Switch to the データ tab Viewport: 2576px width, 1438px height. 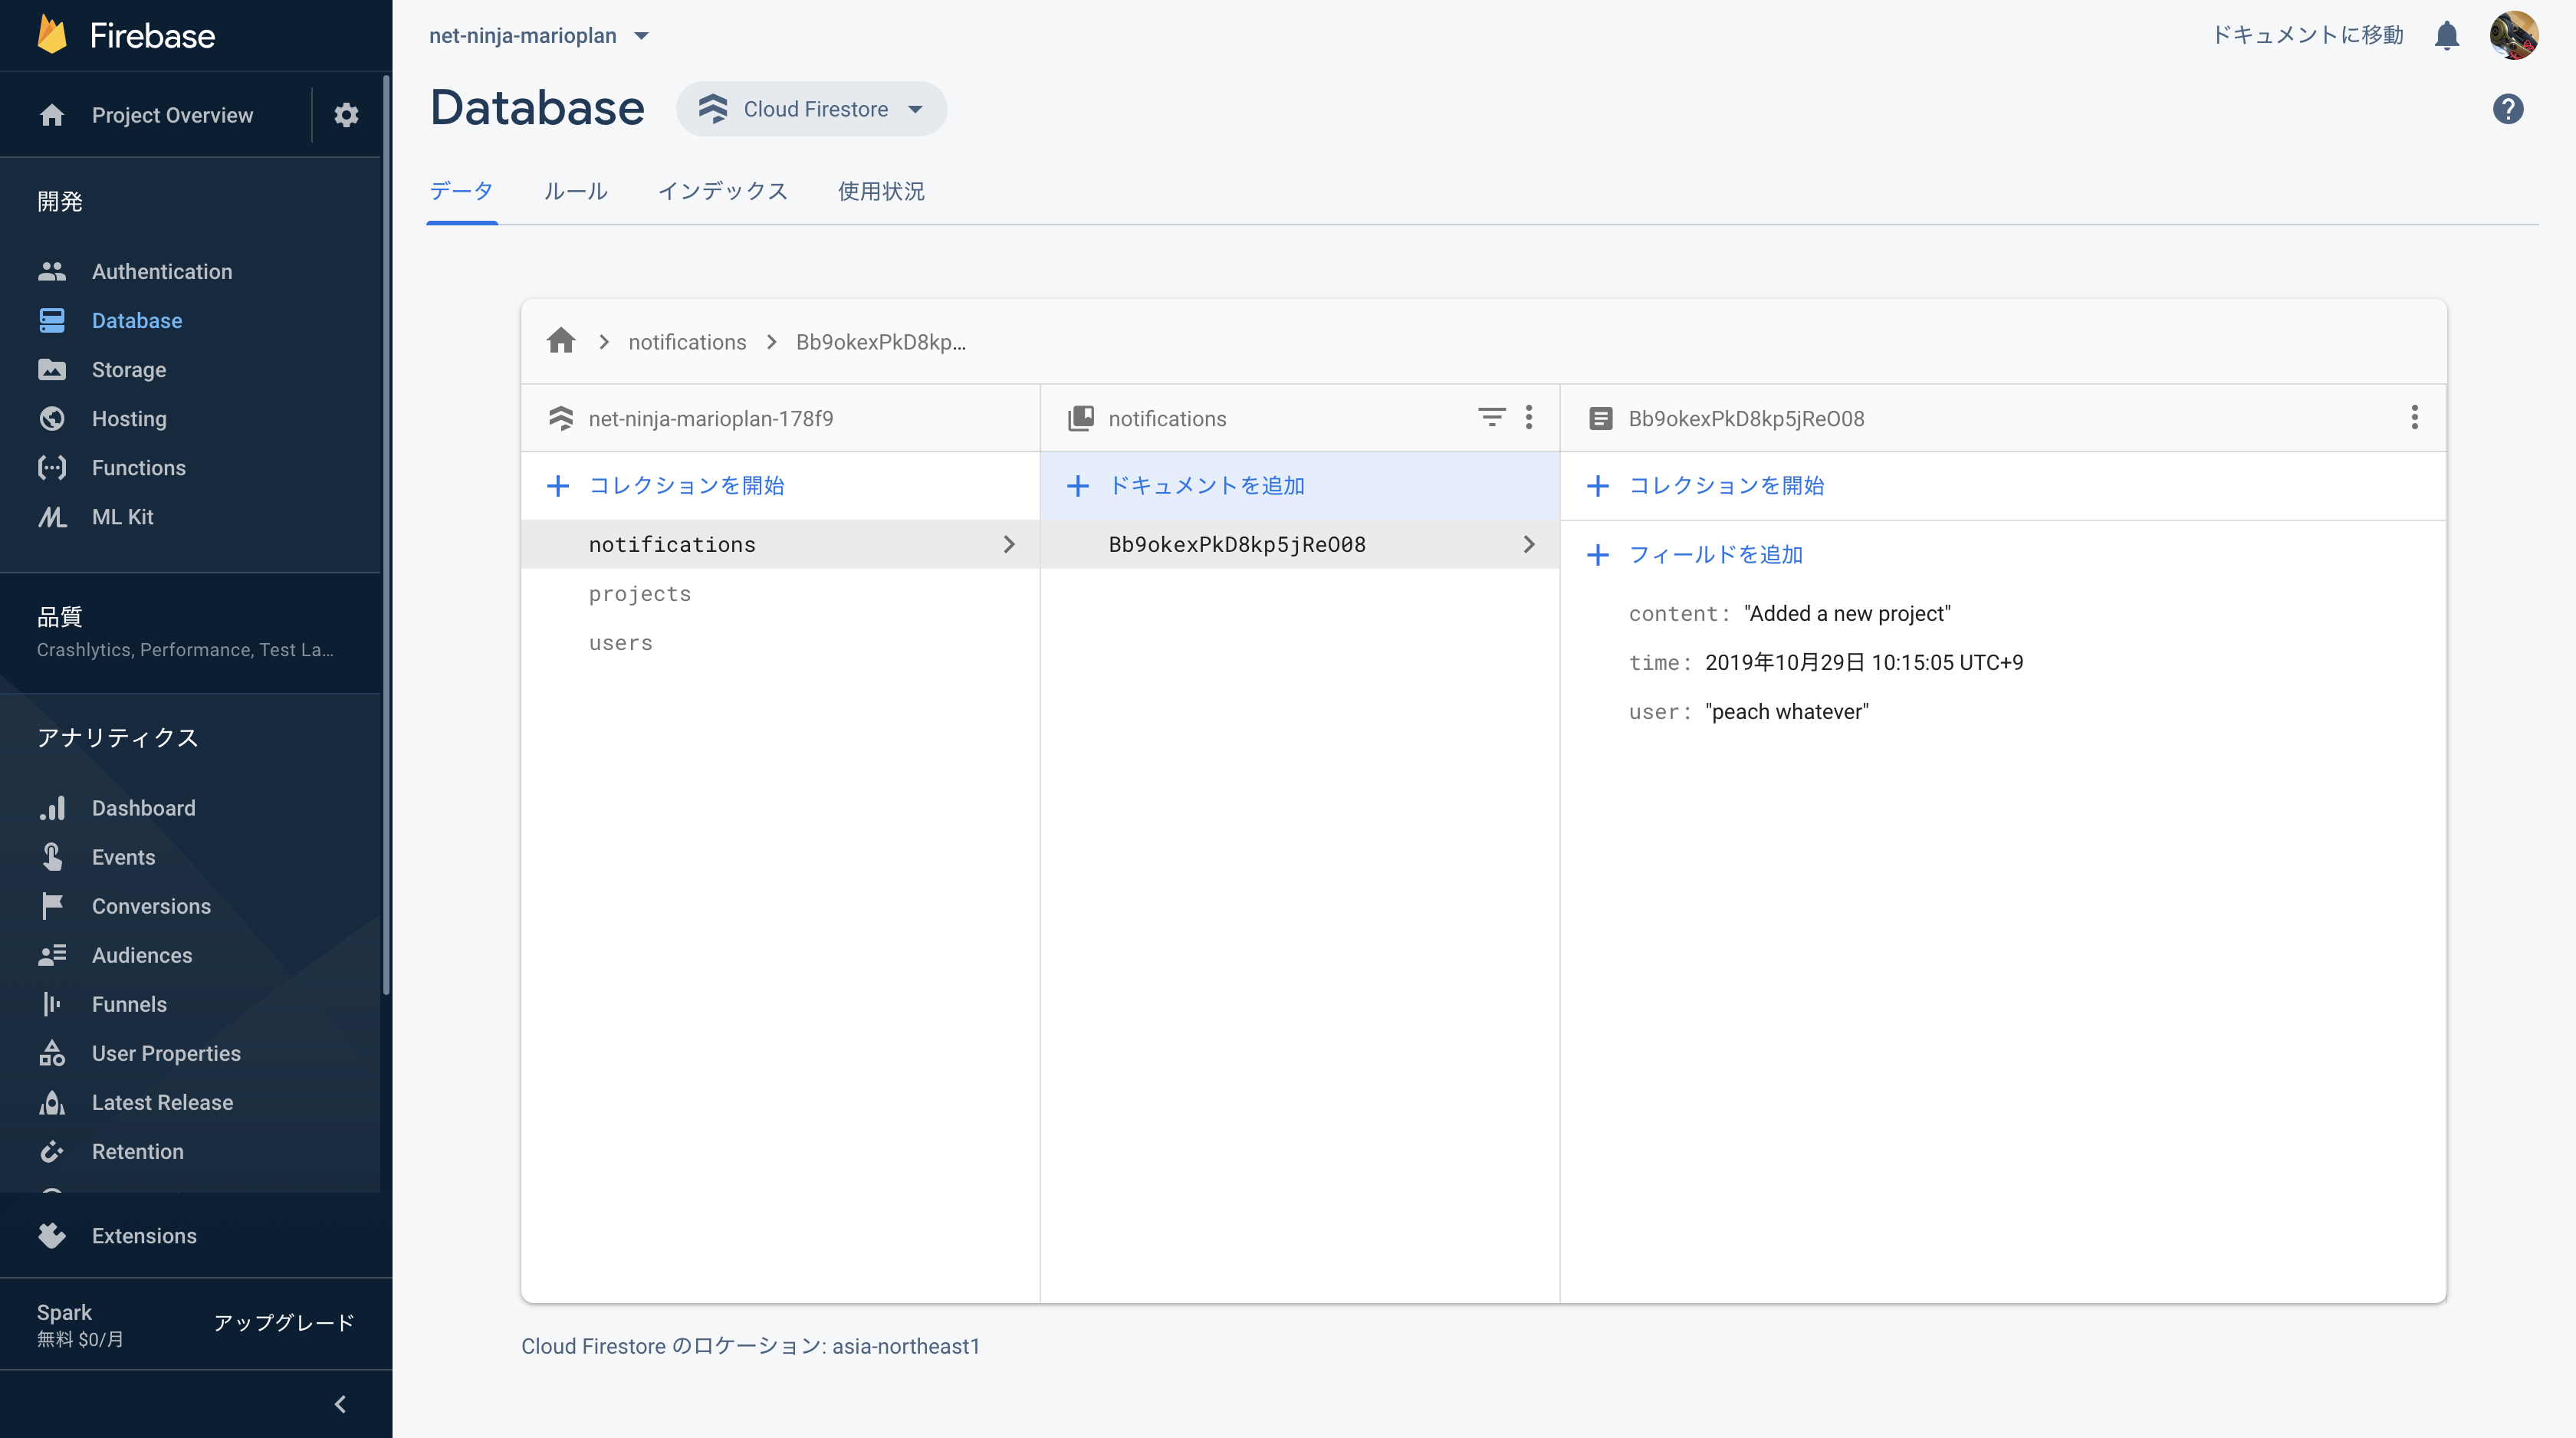pos(461,191)
